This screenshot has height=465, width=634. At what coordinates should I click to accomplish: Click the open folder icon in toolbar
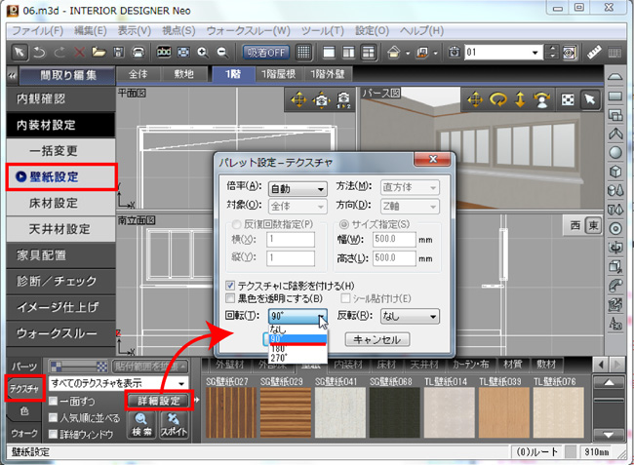(98, 51)
